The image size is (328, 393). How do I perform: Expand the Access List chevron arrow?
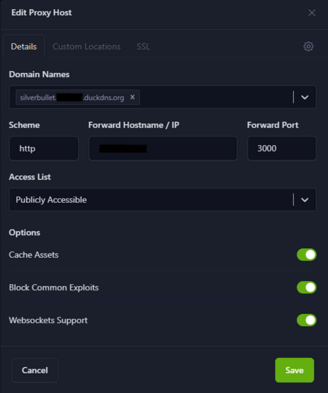click(x=305, y=200)
